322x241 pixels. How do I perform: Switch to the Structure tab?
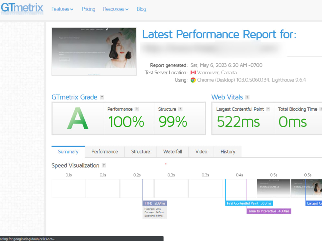click(141, 152)
